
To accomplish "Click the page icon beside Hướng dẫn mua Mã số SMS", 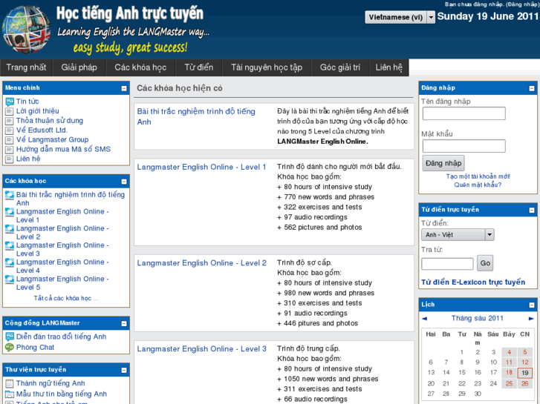I will [x=10, y=150].
